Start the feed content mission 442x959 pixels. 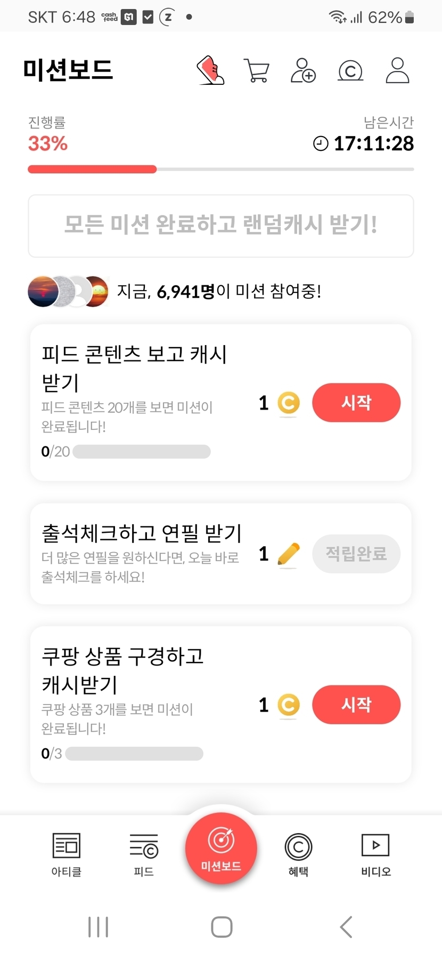(x=356, y=403)
